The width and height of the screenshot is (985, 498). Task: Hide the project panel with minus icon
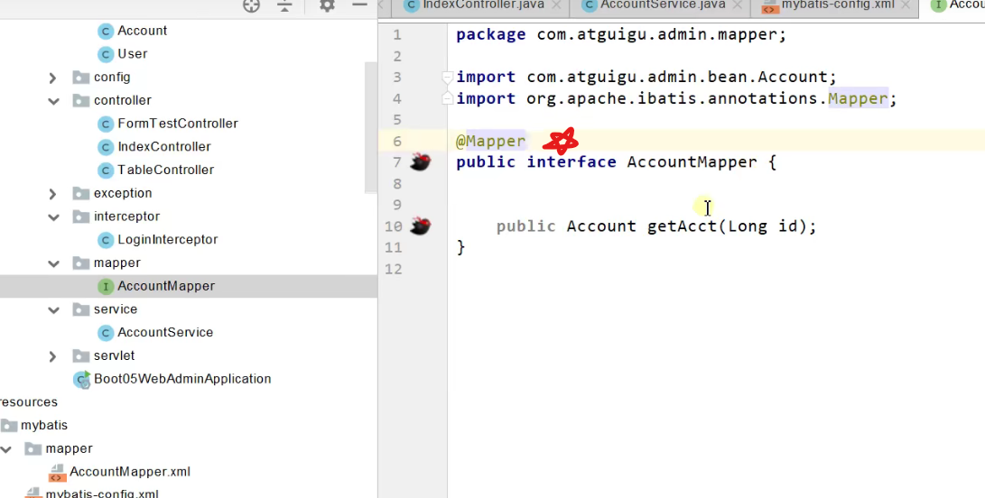pyautogui.click(x=359, y=5)
